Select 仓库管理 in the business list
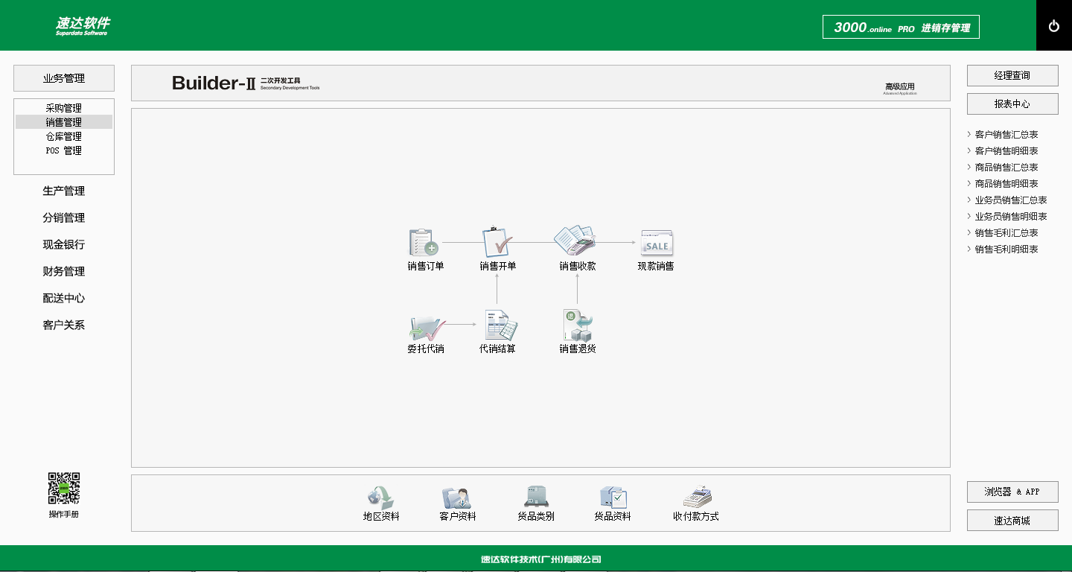Viewport: 1072px width, 572px height. (x=64, y=136)
